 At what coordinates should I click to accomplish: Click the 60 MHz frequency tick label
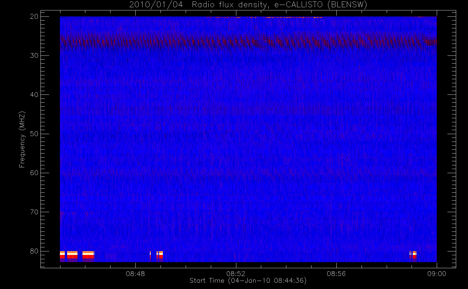[34, 173]
